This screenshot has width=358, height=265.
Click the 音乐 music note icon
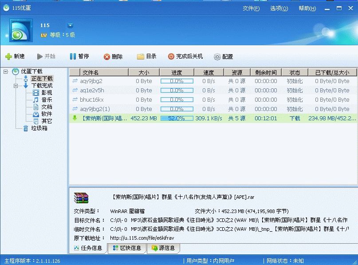click(x=36, y=100)
